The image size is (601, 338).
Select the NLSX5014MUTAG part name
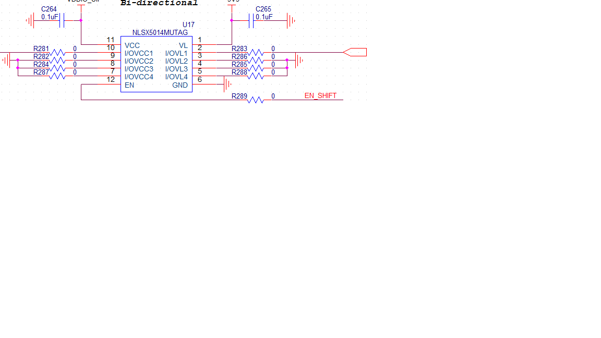point(160,32)
